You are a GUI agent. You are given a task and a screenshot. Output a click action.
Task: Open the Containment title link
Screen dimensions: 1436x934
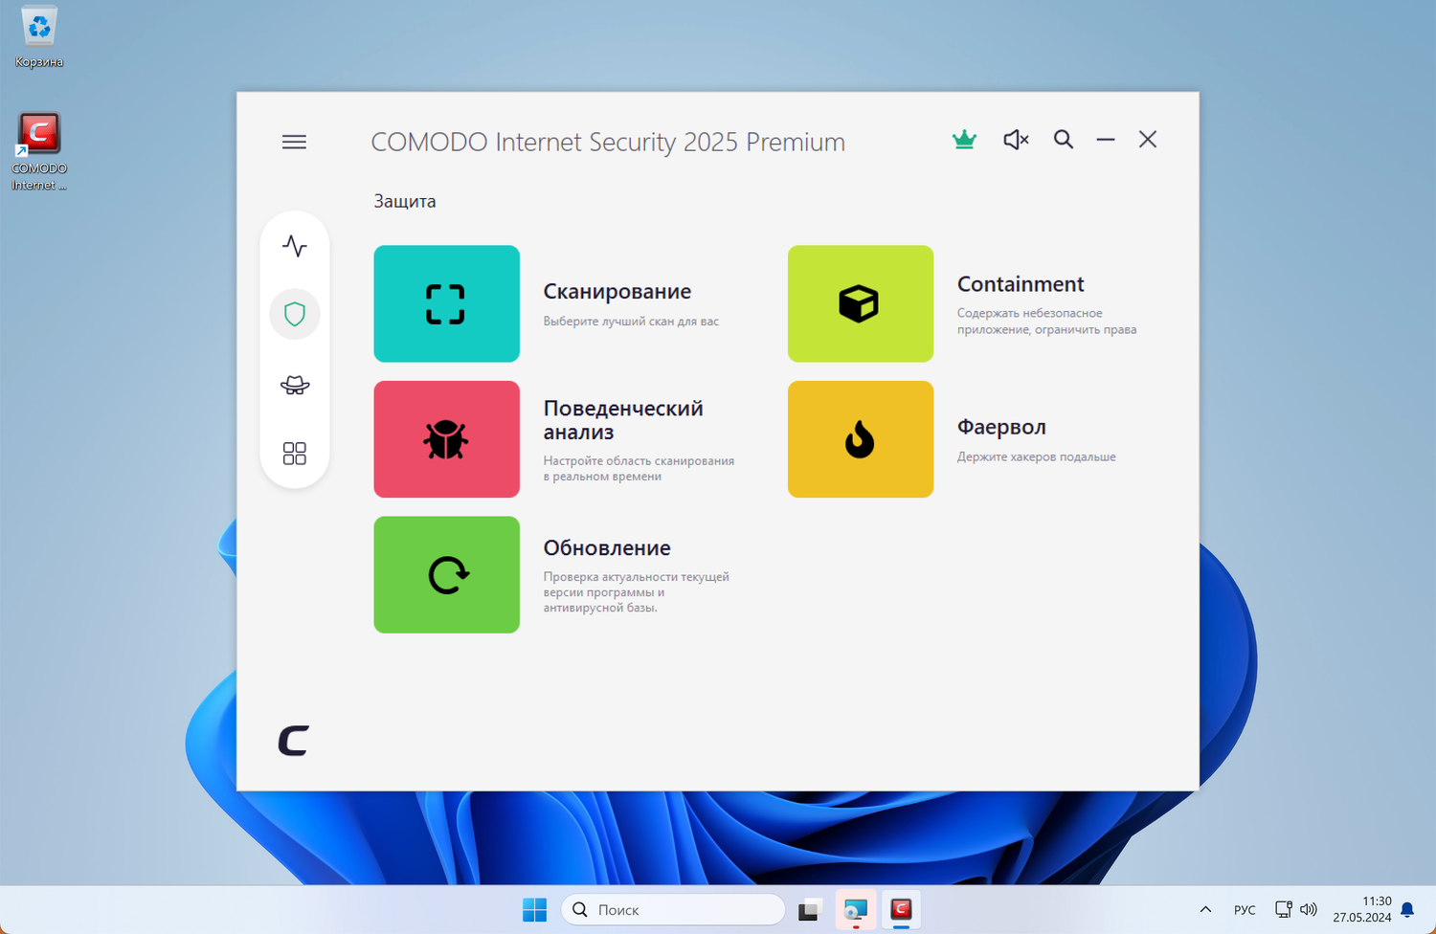tap(1021, 284)
